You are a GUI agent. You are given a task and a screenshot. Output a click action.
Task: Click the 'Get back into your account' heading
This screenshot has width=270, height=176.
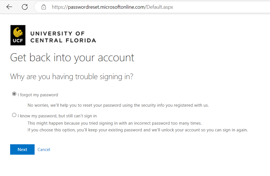[x=72, y=58]
